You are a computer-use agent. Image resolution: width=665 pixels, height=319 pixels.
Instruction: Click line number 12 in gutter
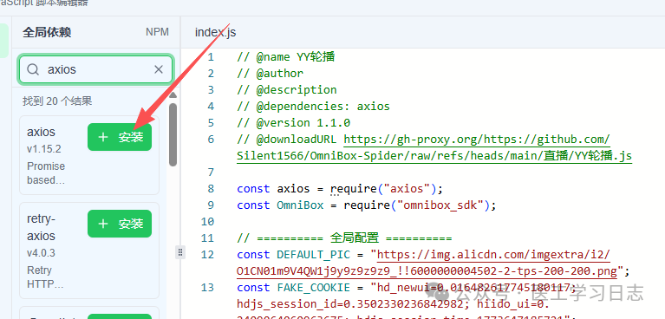[207, 255]
